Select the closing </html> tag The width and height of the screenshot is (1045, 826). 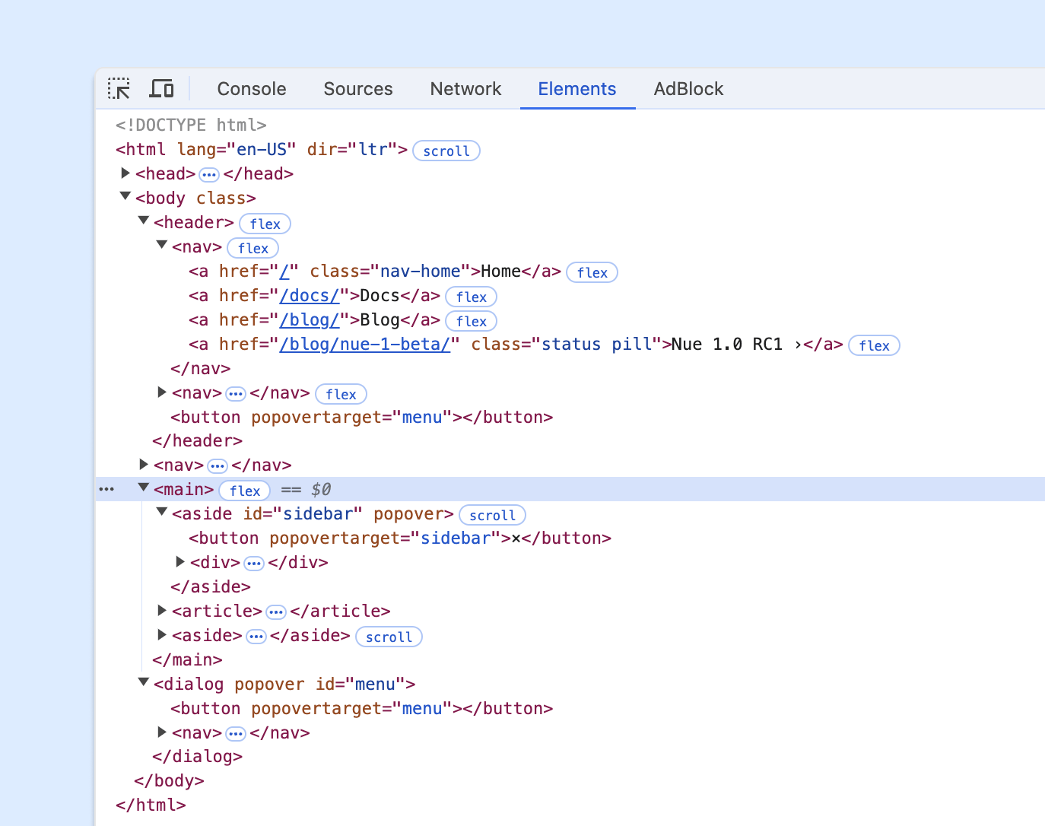click(151, 805)
